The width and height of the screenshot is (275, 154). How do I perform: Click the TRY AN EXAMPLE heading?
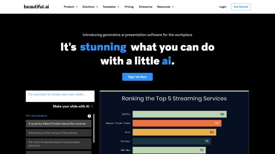pyautogui.click(x=36, y=116)
